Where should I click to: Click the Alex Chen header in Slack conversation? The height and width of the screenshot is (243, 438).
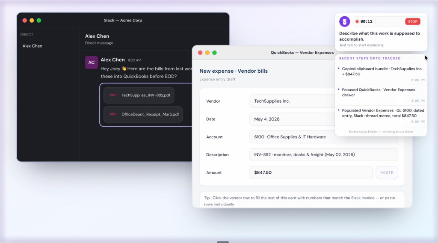[97, 36]
